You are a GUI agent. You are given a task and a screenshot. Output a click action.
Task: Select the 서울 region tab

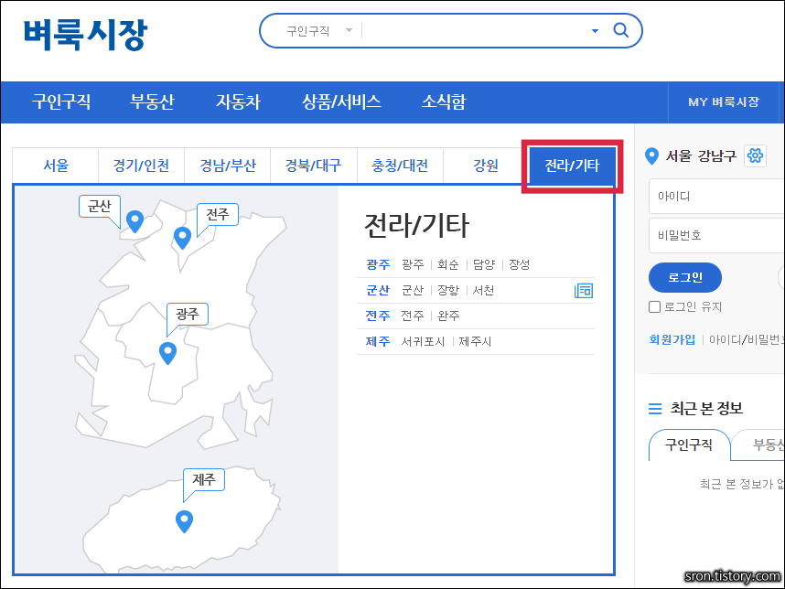pyautogui.click(x=56, y=166)
